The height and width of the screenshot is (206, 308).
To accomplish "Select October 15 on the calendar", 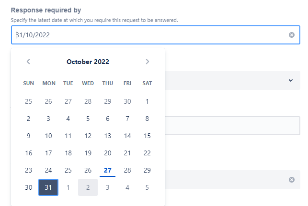I will click(x=147, y=136).
